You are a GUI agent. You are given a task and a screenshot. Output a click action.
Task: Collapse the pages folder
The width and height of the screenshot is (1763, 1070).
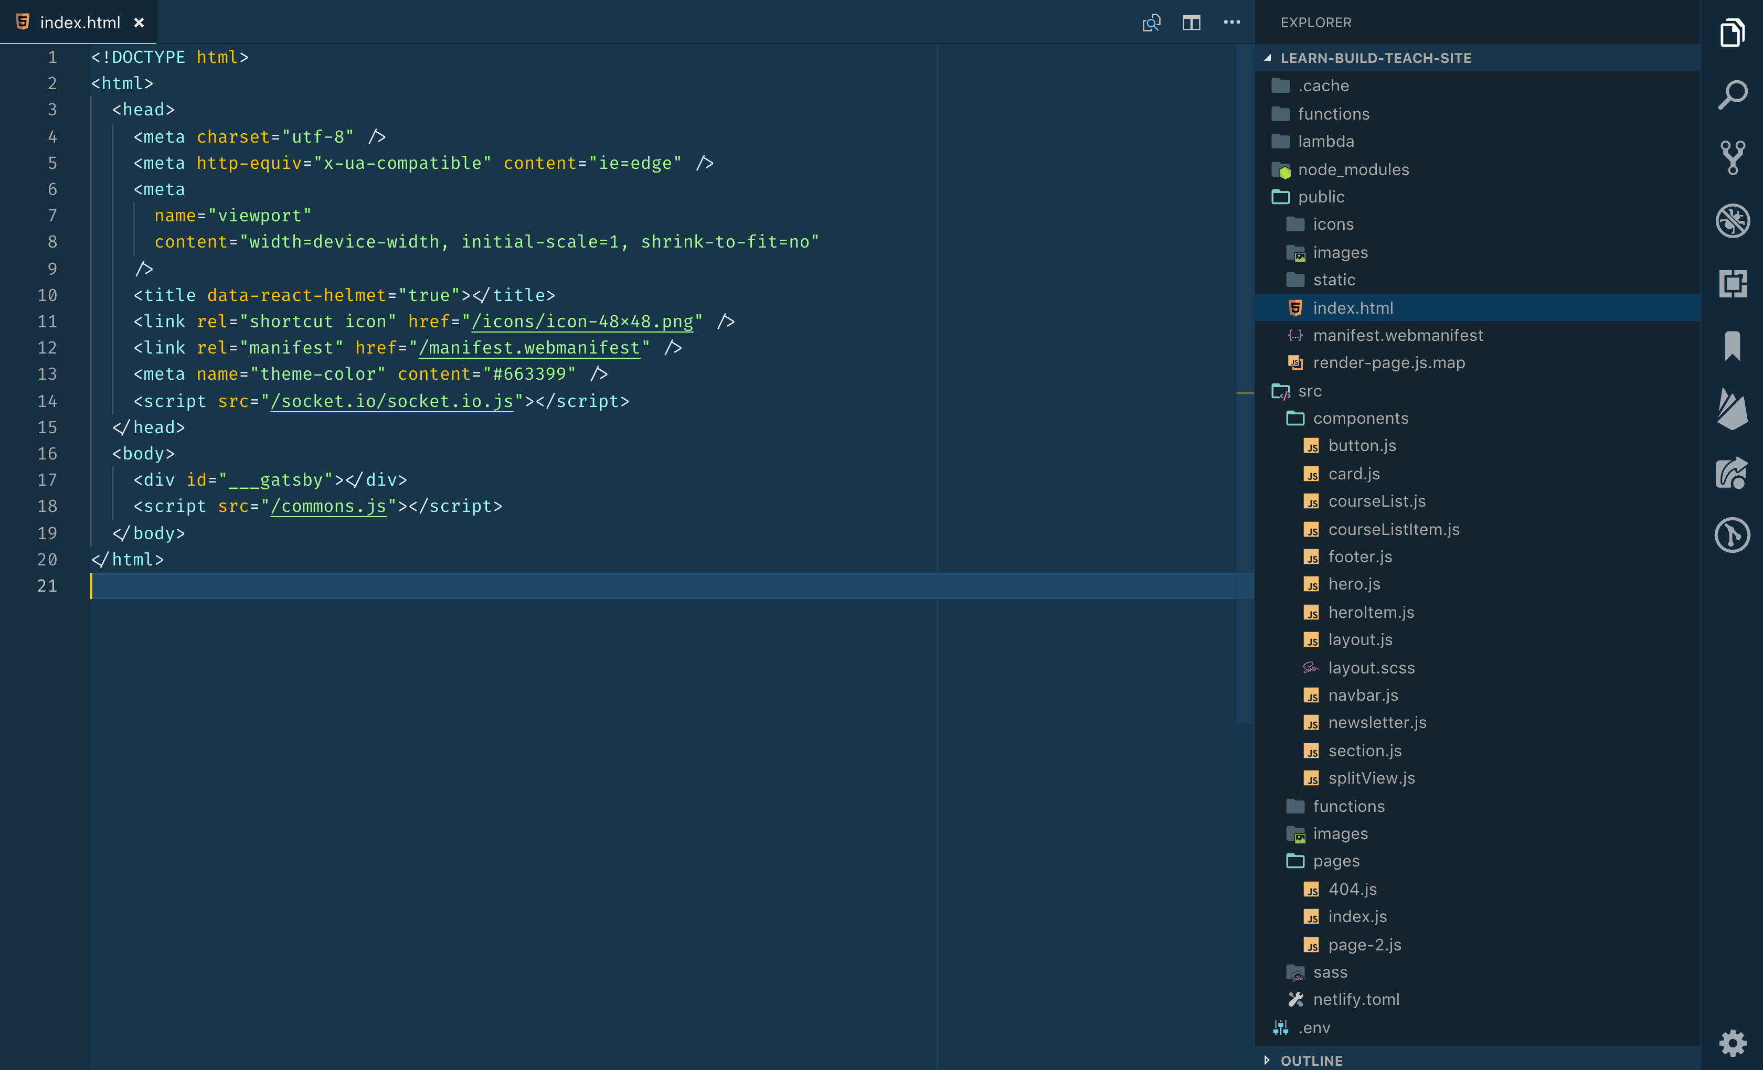(1478, 860)
